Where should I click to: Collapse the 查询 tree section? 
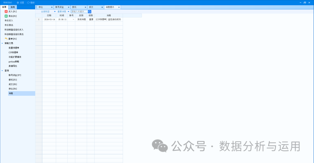2,70
